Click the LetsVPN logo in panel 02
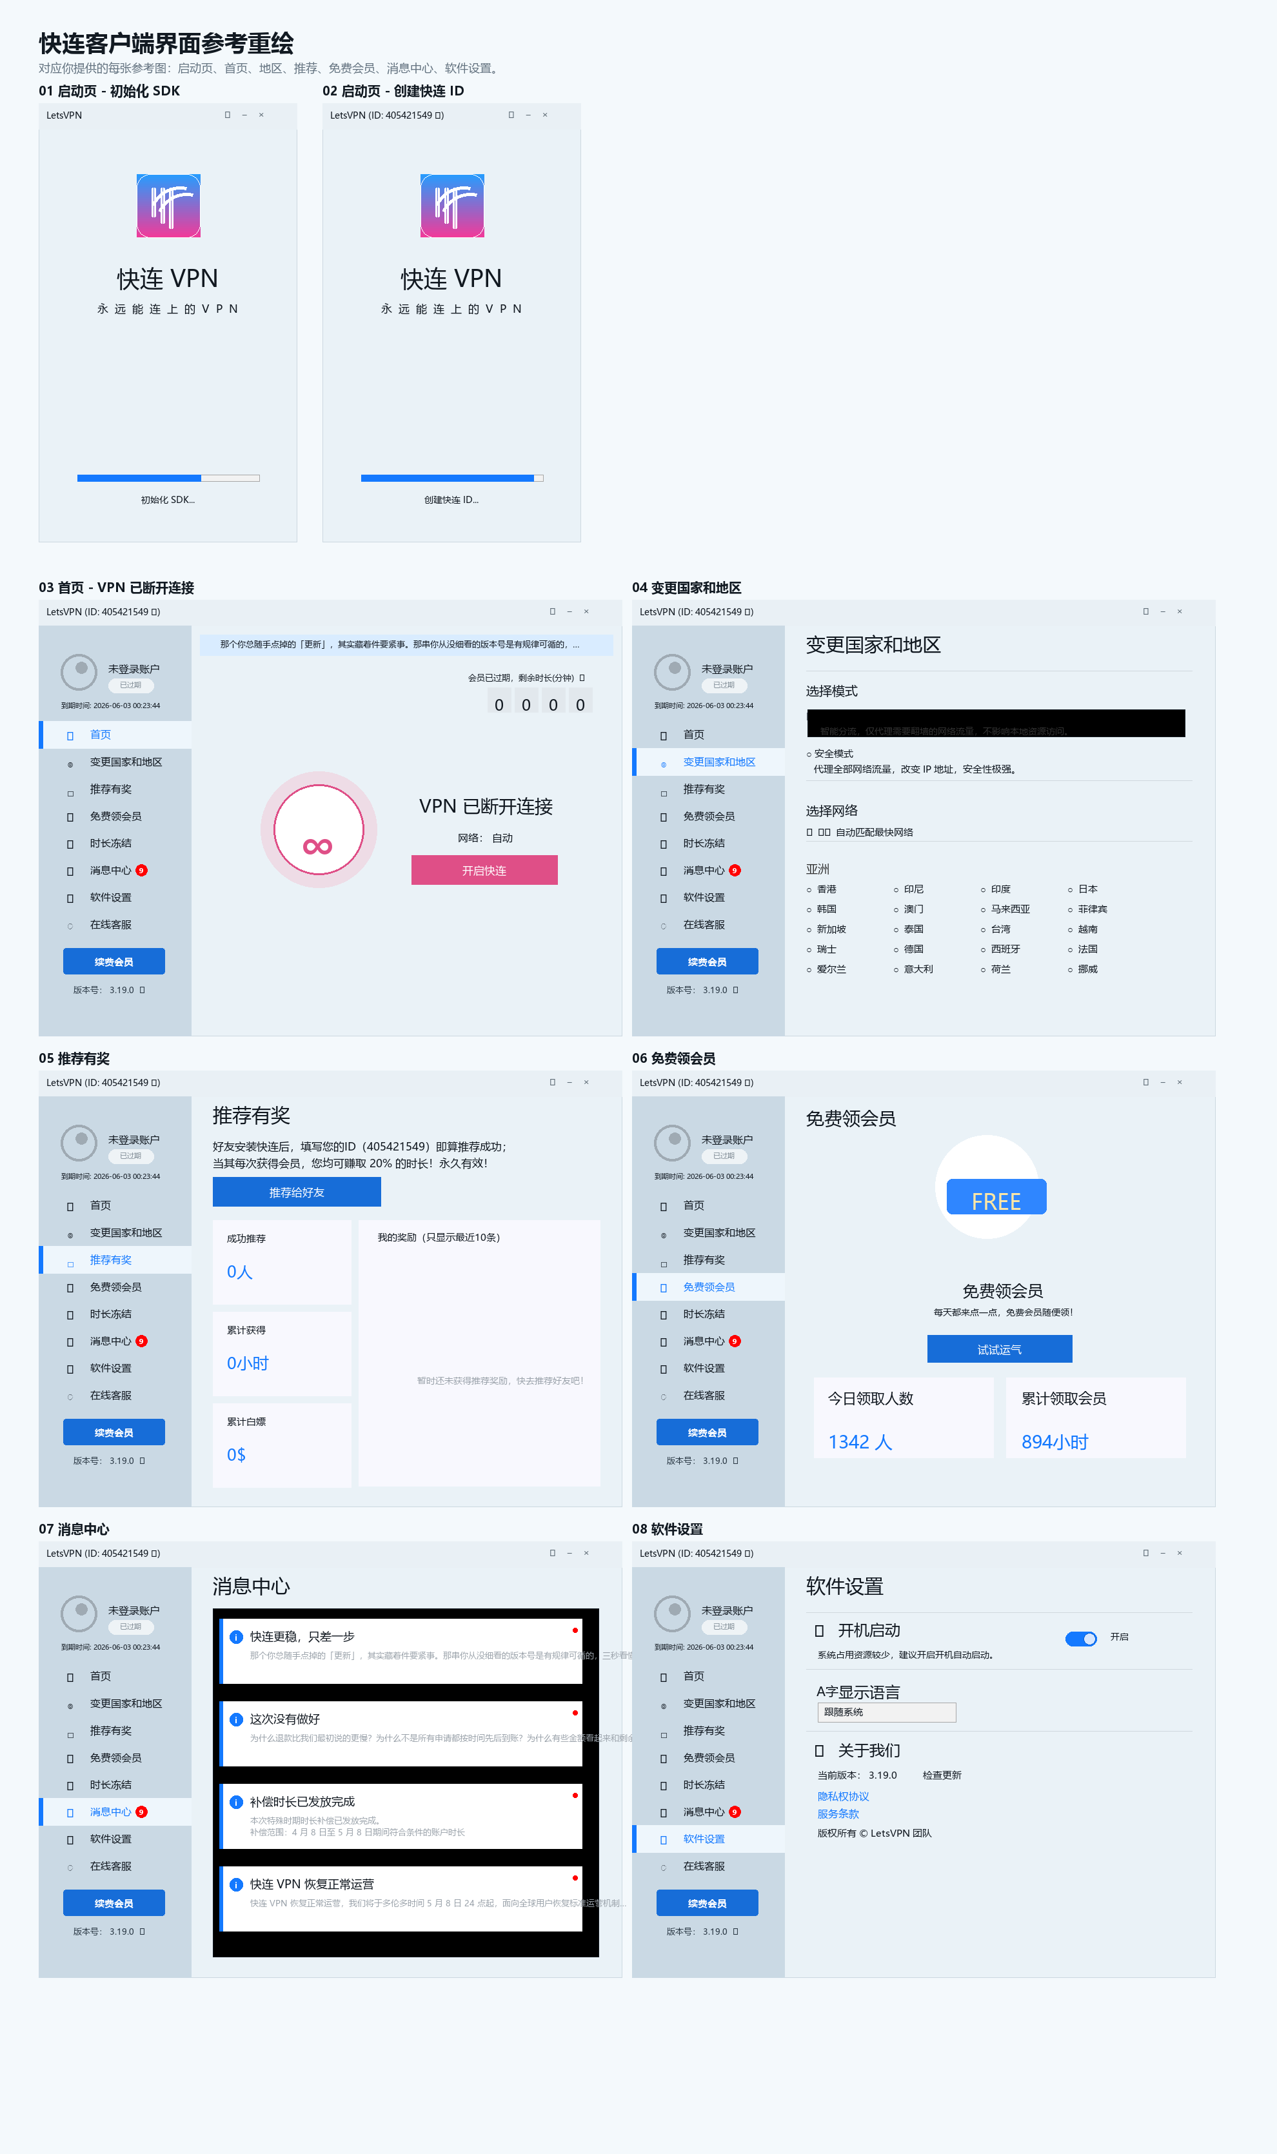The image size is (1277, 2154). tap(451, 206)
